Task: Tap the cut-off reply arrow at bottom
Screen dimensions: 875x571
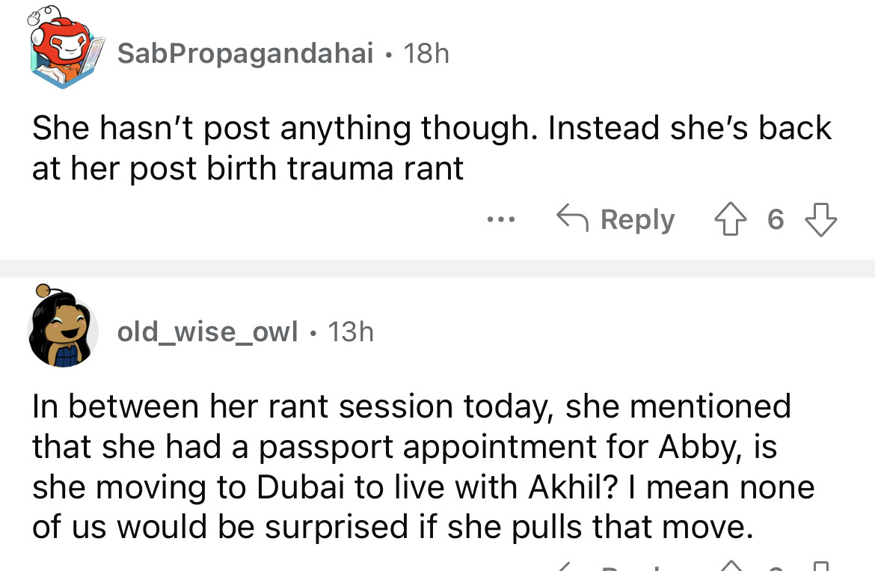Action: (571, 566)
